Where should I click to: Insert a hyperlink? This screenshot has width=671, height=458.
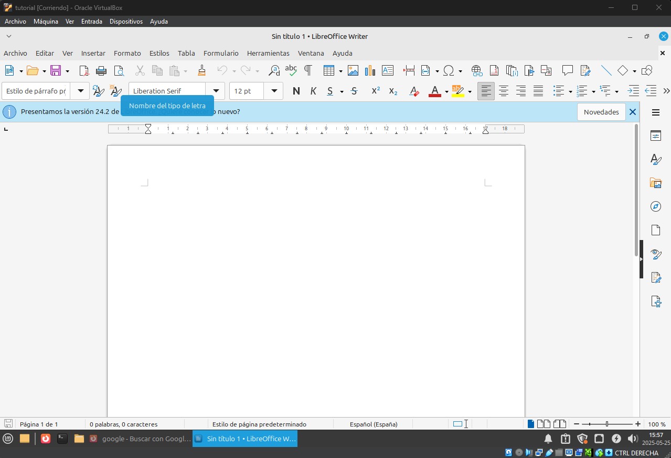[x=477, y=70]
